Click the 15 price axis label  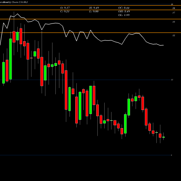tap(174, 22)
